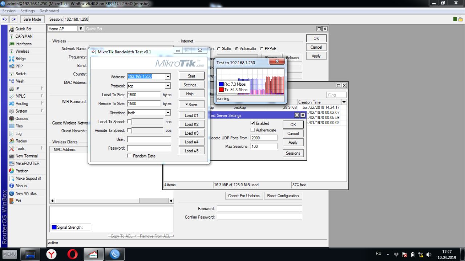Click Check For Updates
This screenshot has width=465, height=261.
[244, 196]
